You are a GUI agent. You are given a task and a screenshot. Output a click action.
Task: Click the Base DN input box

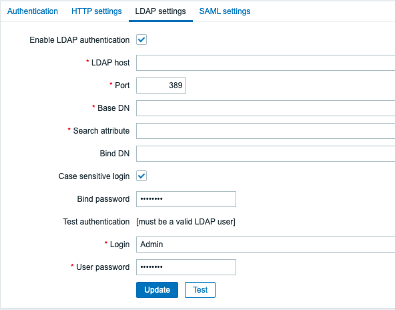coord(266,108)
